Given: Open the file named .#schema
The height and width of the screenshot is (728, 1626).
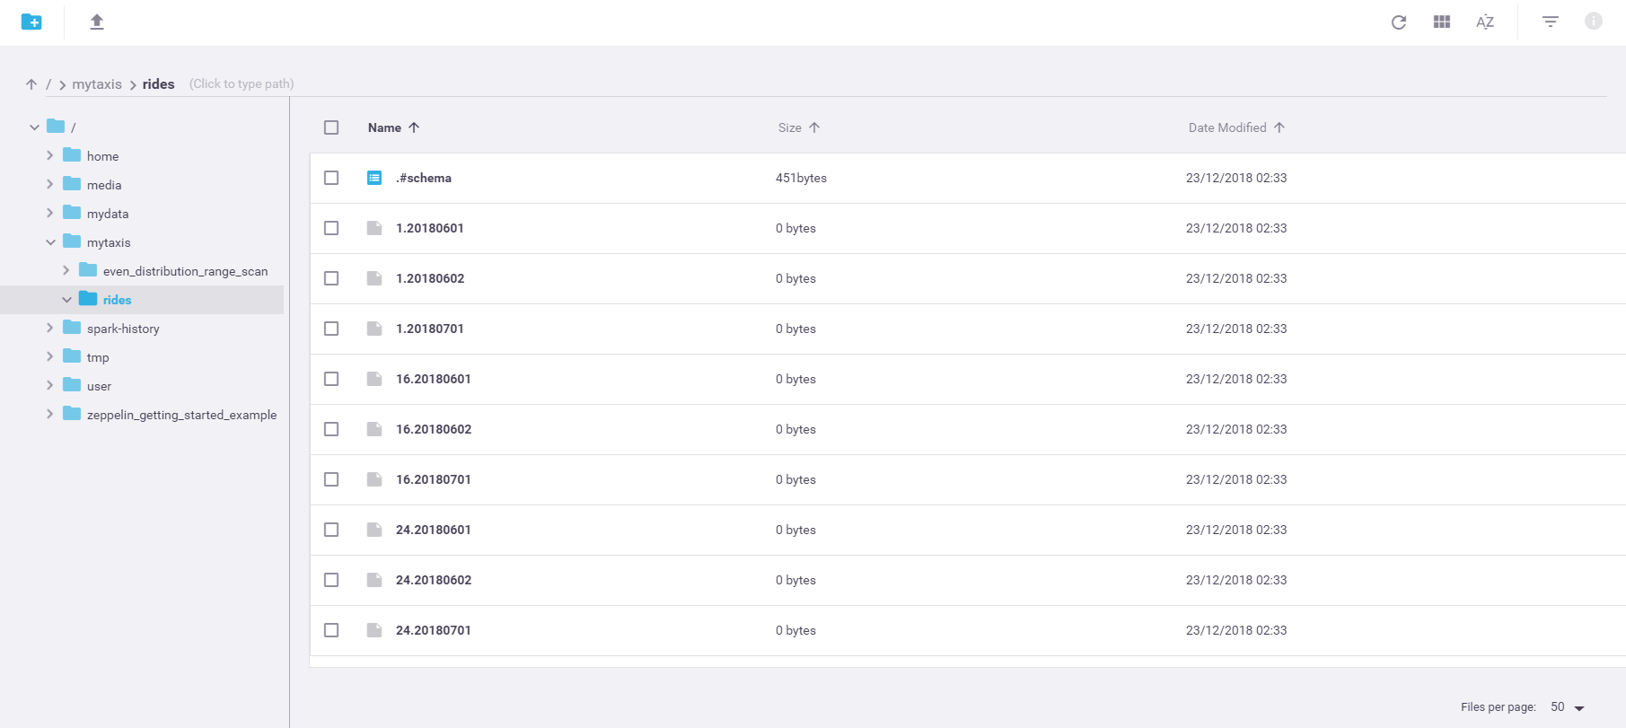Looking at the screenshot, I should pos(424,178).
